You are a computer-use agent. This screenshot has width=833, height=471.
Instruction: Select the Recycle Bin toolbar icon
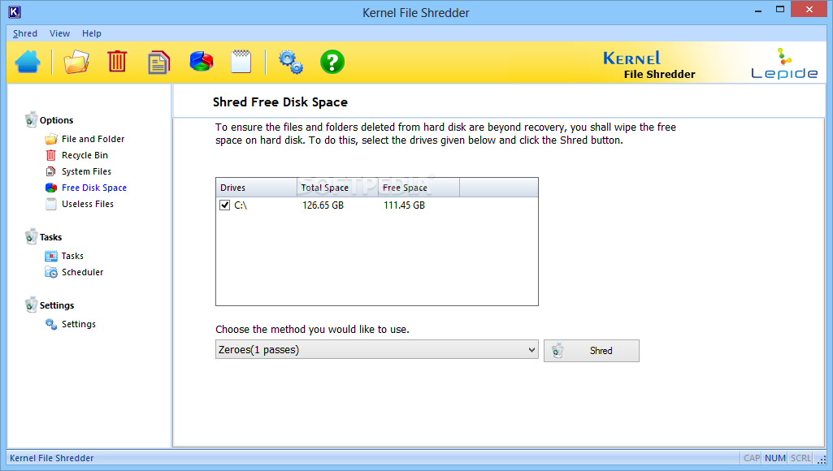117,62
